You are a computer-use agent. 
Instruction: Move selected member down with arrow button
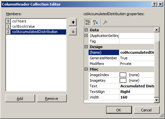coord(73,32)
